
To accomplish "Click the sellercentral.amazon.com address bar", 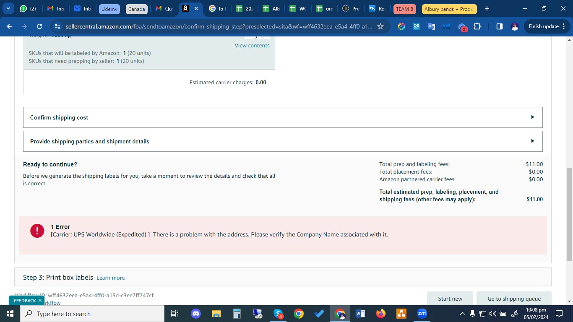I will point(219,26).
